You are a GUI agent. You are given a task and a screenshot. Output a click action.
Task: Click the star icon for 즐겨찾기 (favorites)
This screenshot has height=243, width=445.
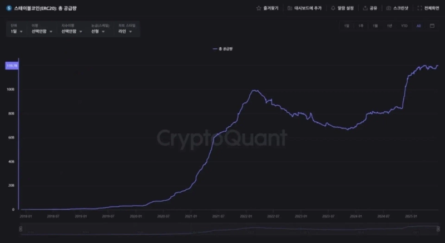pyautogui.click(x=258, y=8)
